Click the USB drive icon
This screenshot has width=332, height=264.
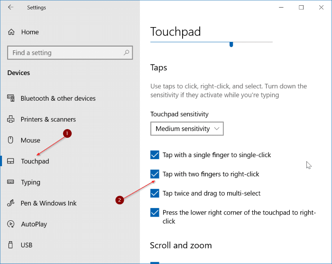(10, 245)
